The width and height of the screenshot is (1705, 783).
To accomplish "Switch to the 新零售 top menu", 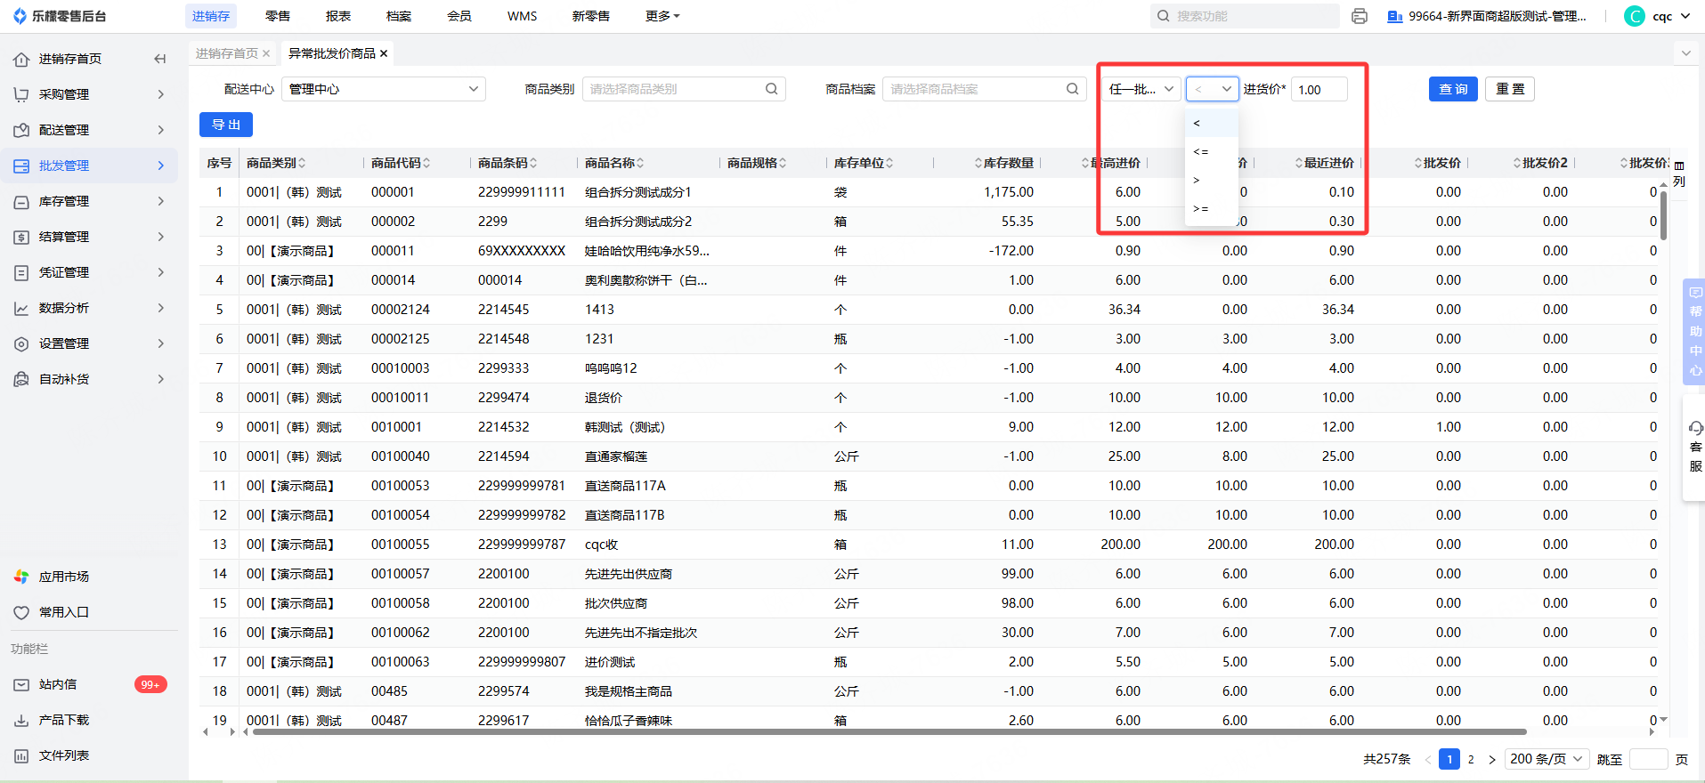I will pyautogui.click(x=591, y=16).
